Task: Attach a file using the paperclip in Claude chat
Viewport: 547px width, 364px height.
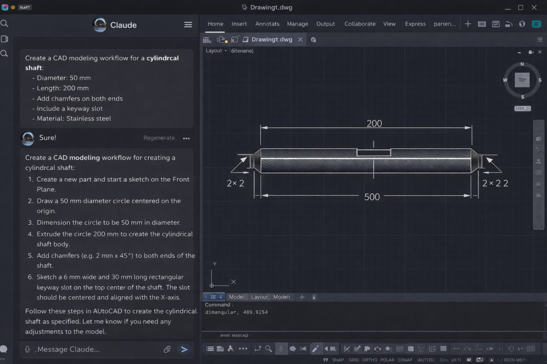Action: (167, 349)
